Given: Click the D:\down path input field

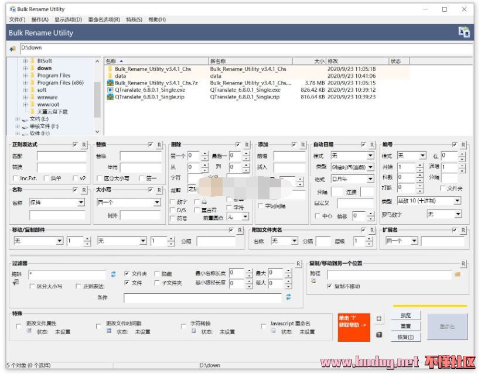Looking at the screenshot, I should point(246,48).
